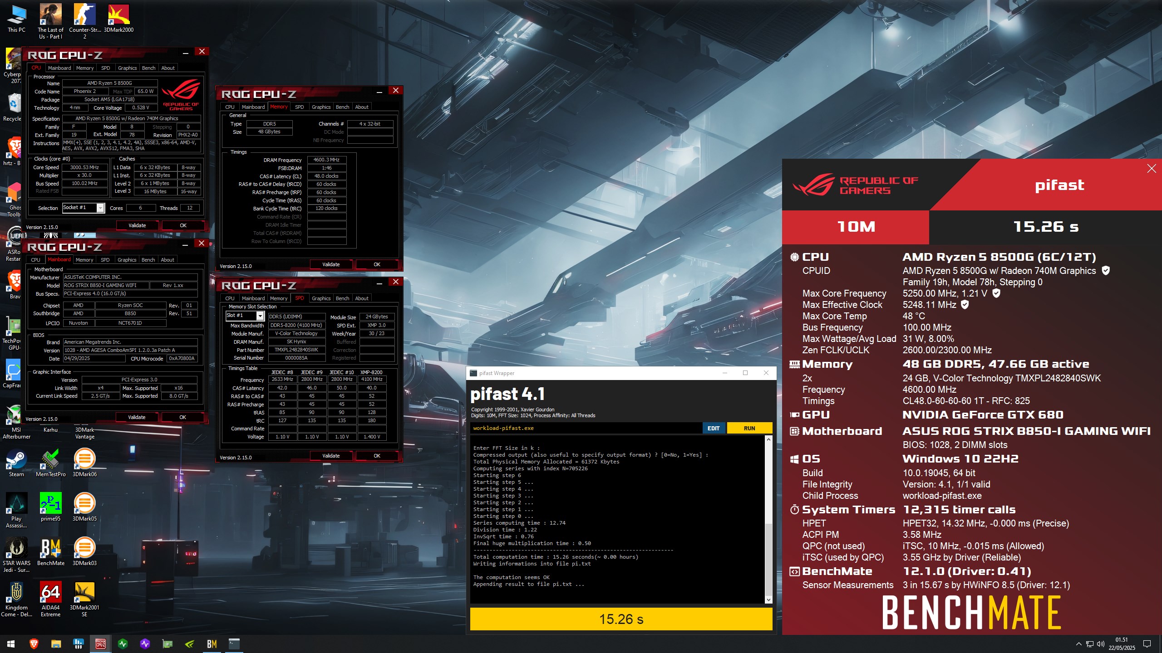
Task: Click HWiNFO taskbar icon
Action: coord(78,643)
